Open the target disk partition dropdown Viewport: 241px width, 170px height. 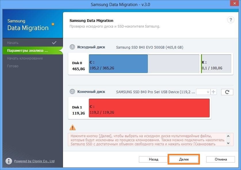203,92
